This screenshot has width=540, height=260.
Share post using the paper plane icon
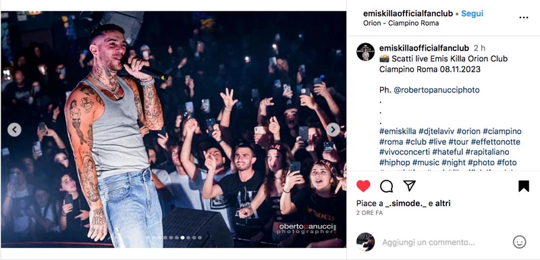[x=409, y=186]
